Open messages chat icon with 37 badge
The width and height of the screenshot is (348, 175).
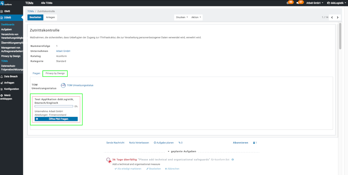tap(298, 3)
